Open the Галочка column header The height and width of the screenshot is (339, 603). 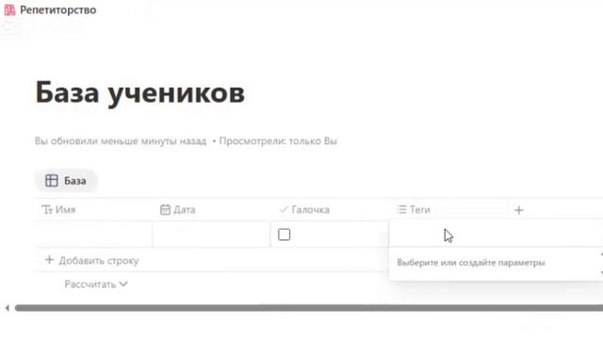(330, 210)
